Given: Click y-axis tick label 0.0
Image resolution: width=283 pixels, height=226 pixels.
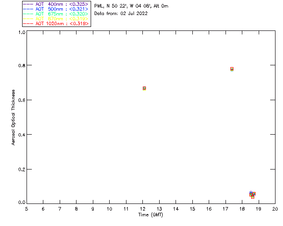Looking at the screenshot, I should [22, 202].
